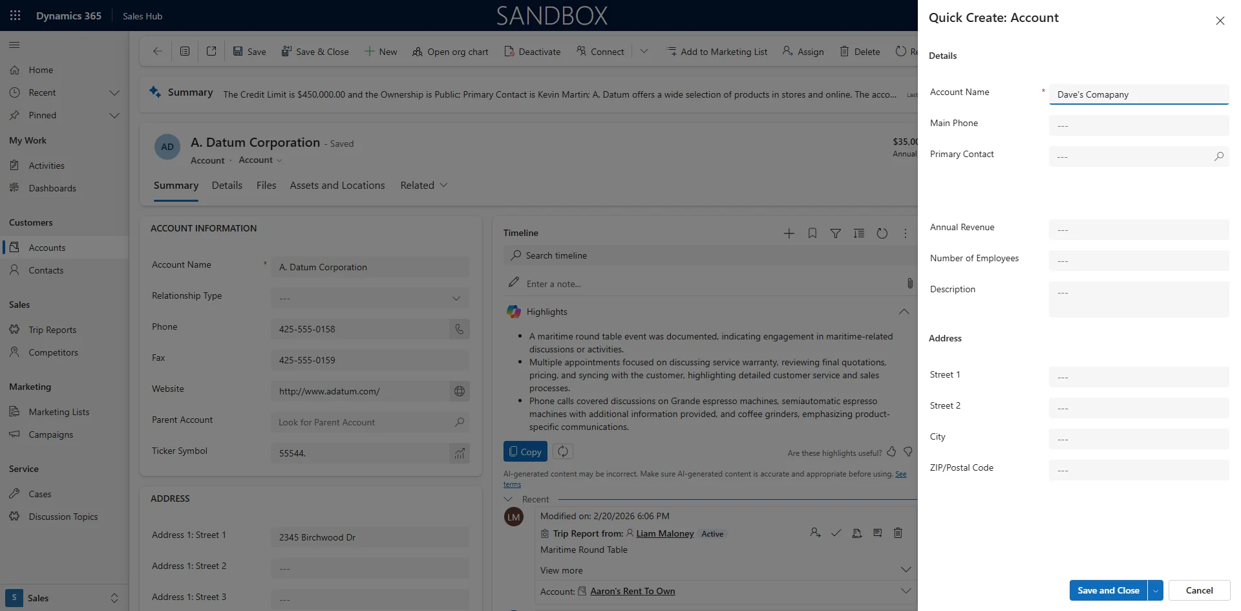The height and width of the screenshot is (611, 1241).
Task: Click into the Main Phone field
Action: (x=1138, y=125)
